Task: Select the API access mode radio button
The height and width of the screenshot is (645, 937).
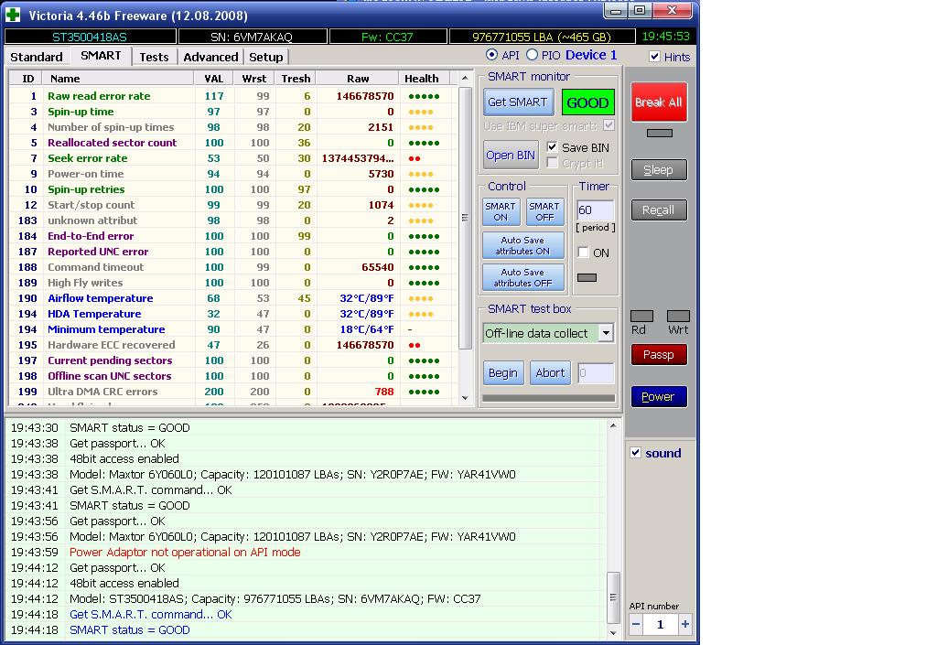Action: (491, 55)
